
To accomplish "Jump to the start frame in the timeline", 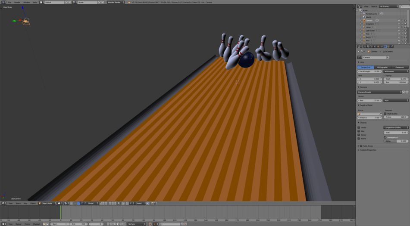I will coord(108,224).
